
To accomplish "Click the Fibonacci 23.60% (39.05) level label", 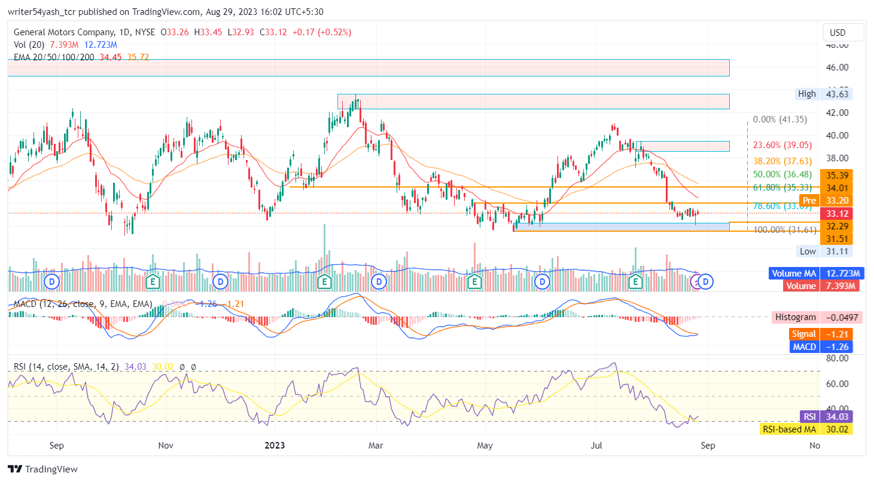I will tap(782, 145).
